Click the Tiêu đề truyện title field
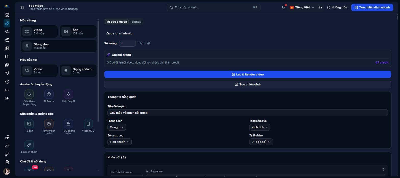The width and height of the screenshot is (400, 178). click(x=247, y=113)
